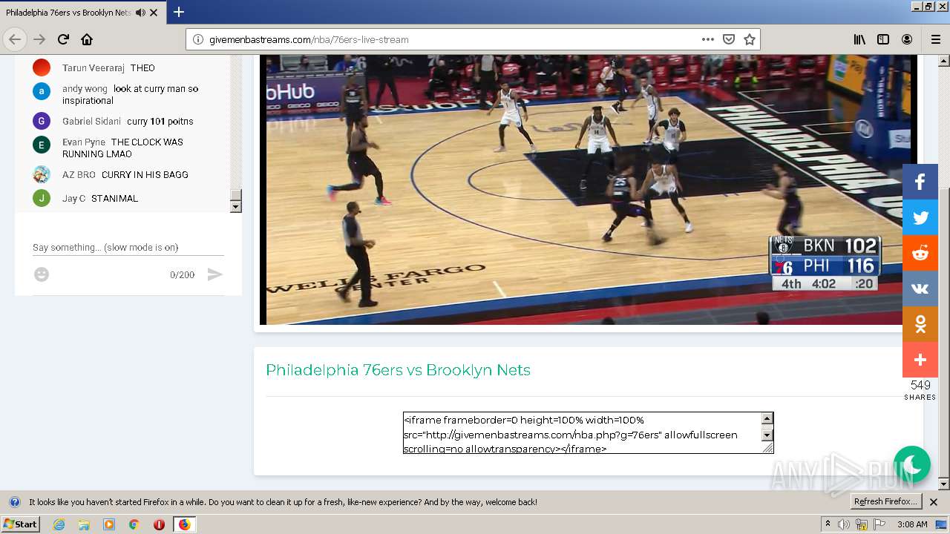Save page to Pocket
Screen dimensions: 950x534
click(x=729, y=39)
